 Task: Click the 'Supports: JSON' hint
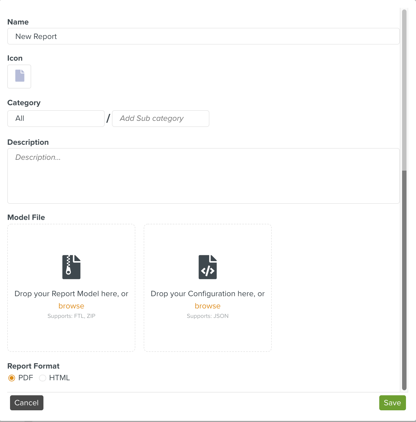(x=207, y=316)
